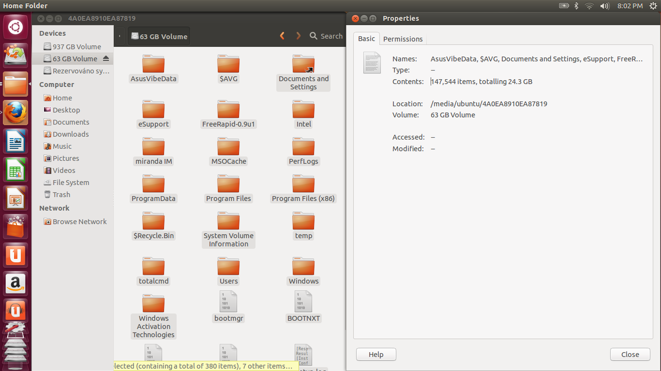661x371 pixels.
Task: Open LibreOffice Writer from the launcher
Action: pyautogui.click(x=15, y=142)
